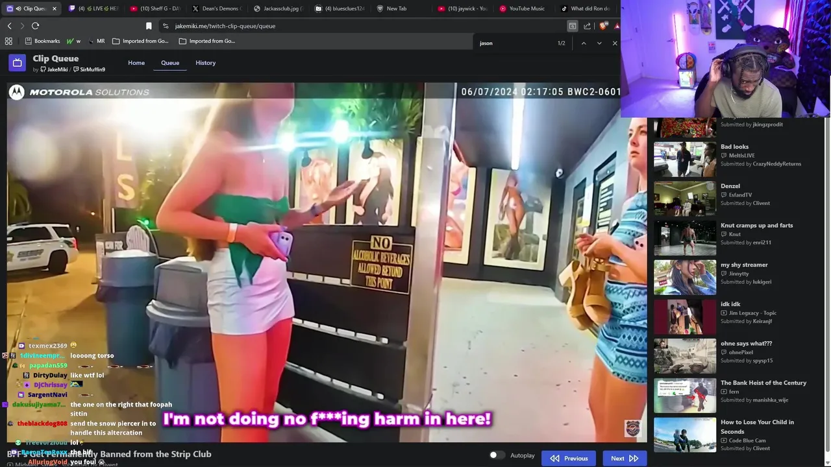
Task: Go to the Previous clip
Action: point(569,458)
